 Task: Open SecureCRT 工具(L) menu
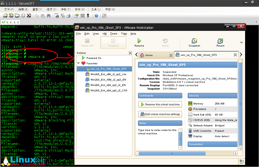[x=96, y=9]
